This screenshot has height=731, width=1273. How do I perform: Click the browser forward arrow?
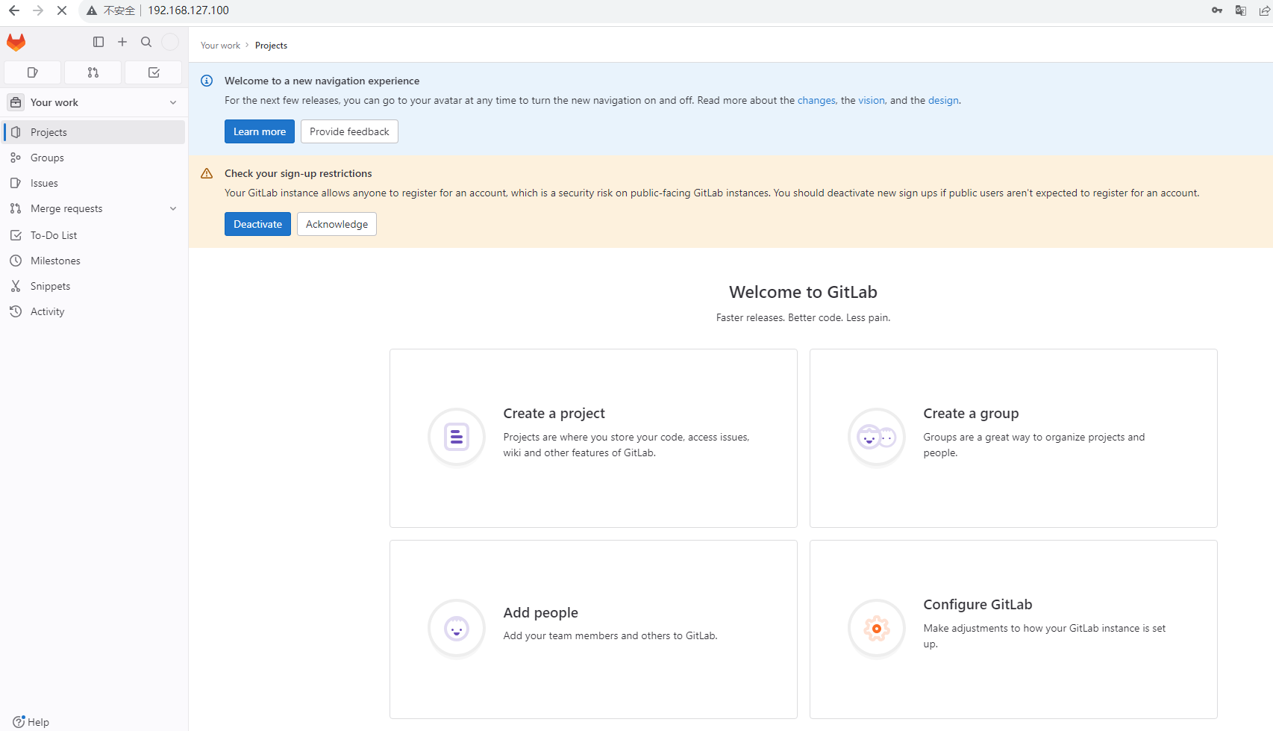(x=38, y=10)
